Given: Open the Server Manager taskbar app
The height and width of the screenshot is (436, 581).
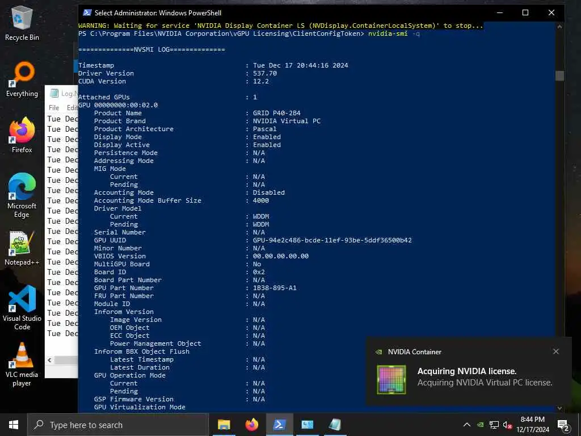Looking at the screenshot, I should 307,425.
